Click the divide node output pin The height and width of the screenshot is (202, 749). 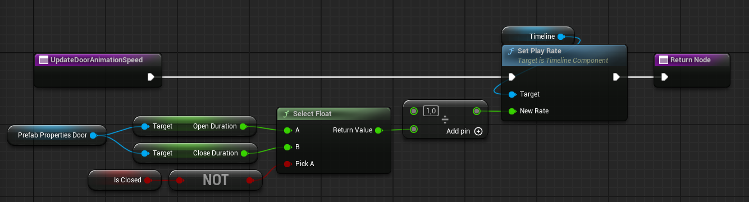click(x=477, y=111)
